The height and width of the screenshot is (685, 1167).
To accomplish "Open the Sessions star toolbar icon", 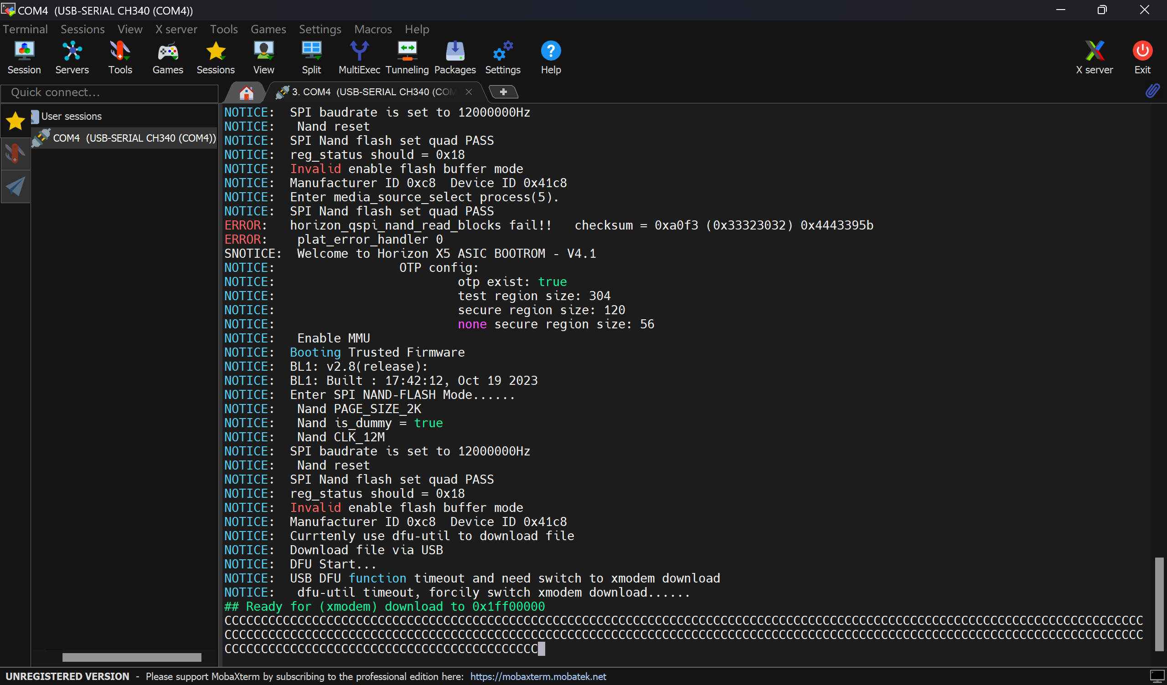I will click(x=215, y=57).
